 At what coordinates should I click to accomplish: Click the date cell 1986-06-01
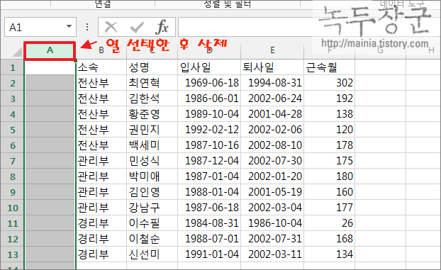209,99
